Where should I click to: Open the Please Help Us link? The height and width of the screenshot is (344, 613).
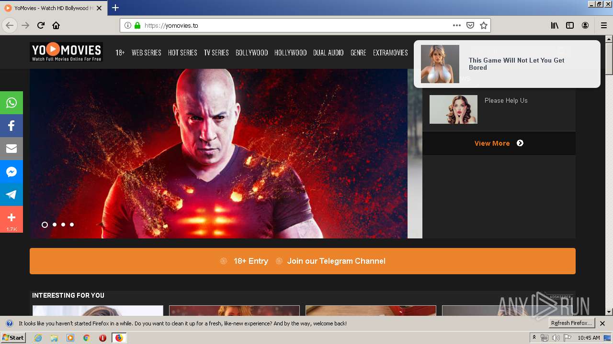506,100
